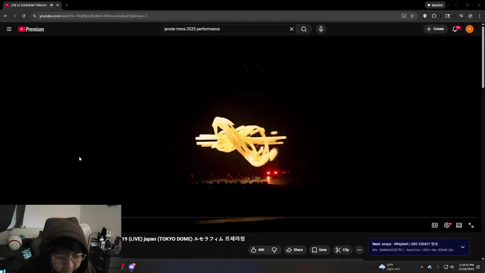Reload the YouTube page

coord(23,16)
